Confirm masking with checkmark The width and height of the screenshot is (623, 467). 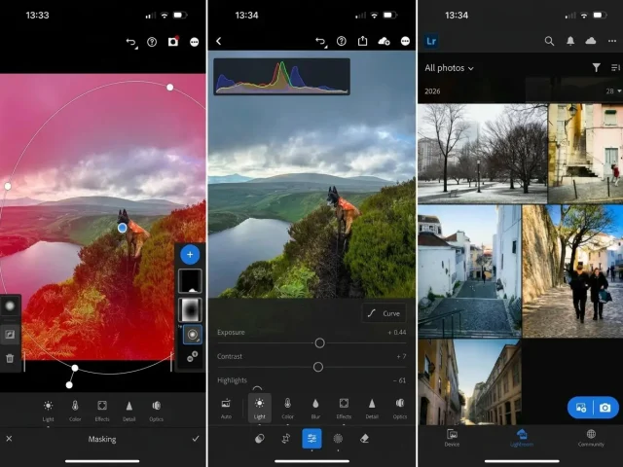pos(196,439)
